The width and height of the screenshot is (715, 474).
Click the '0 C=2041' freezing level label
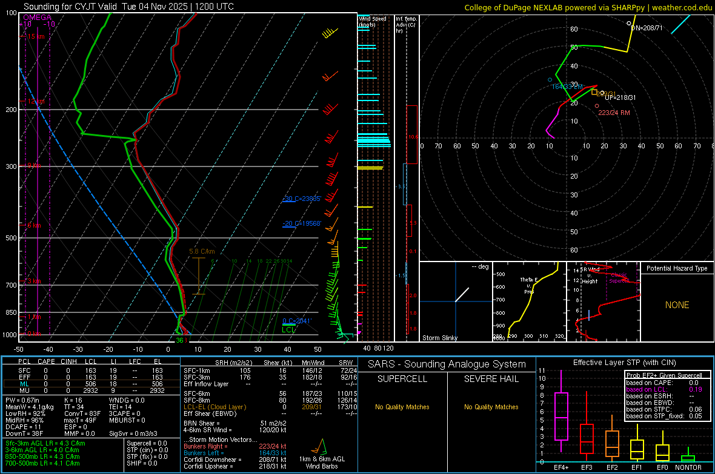pos(297,321)
